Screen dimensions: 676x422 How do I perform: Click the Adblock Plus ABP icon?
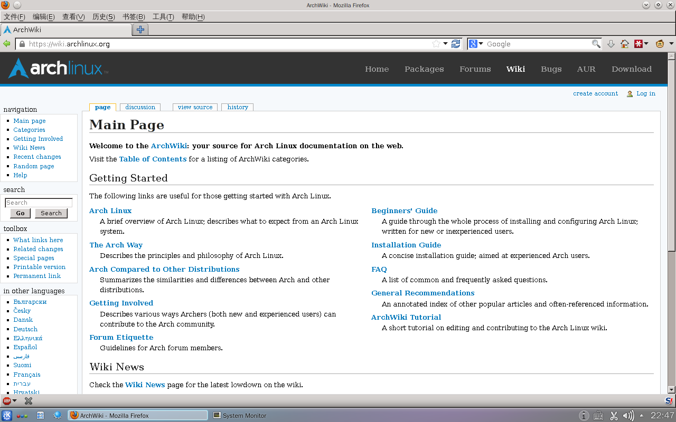tap(7, 401)
